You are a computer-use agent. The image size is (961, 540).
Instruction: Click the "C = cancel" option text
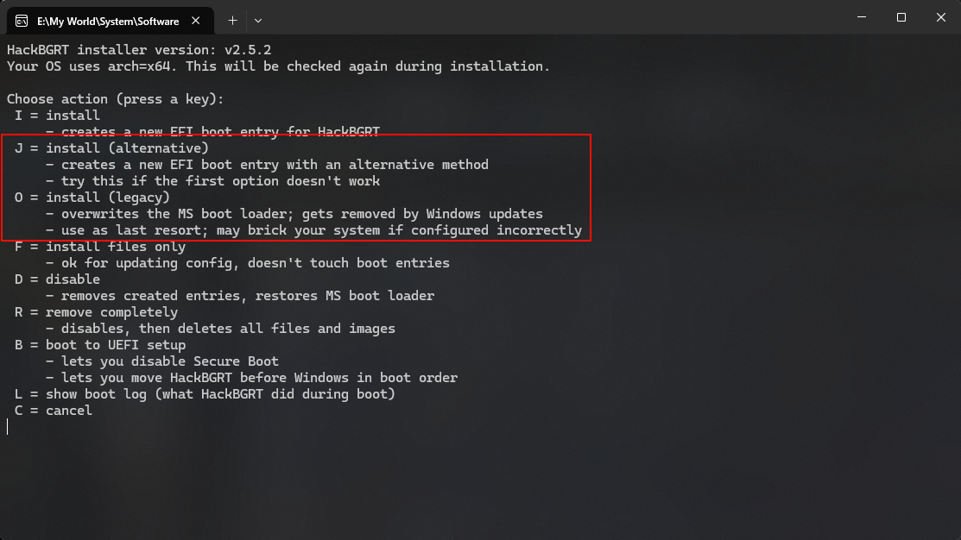54,411
